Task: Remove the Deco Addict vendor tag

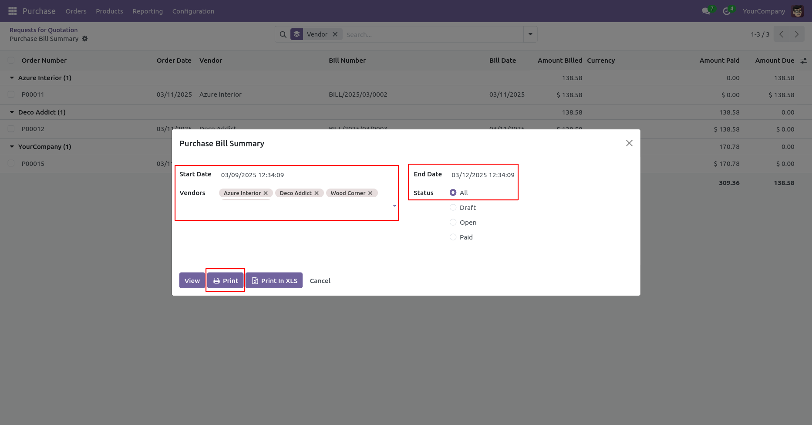Action: tap(317, 193)
